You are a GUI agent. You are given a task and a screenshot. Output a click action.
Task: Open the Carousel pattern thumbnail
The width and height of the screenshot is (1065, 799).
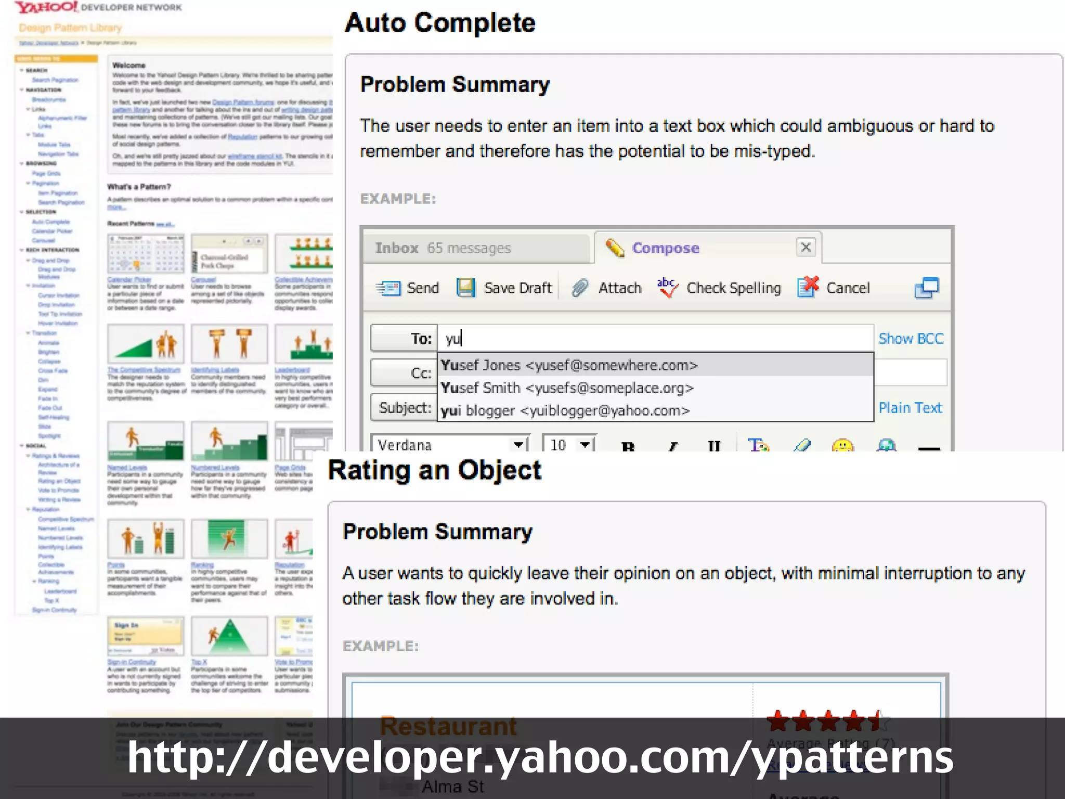click(x=229, y=254)
